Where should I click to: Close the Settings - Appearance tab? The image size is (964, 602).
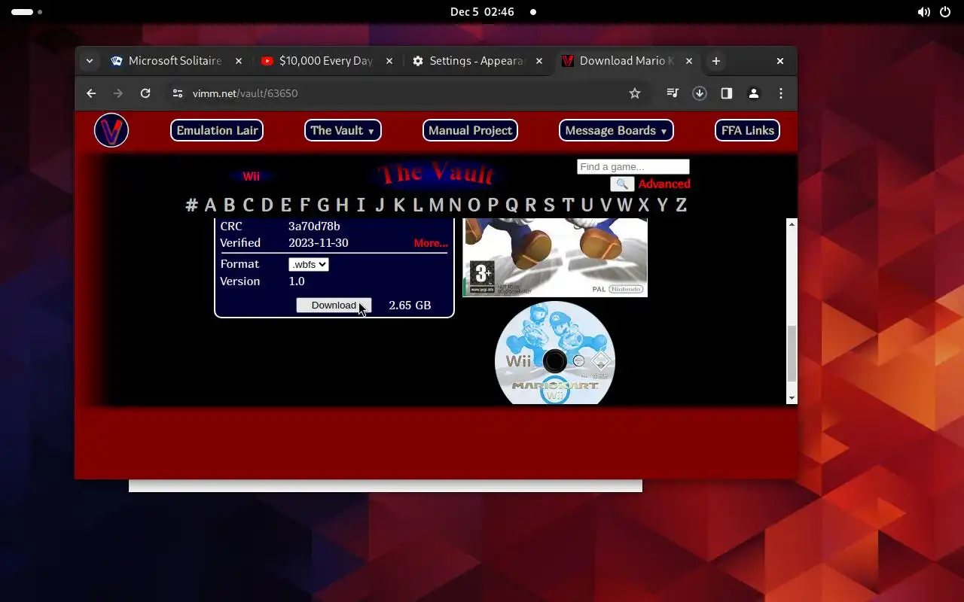point(539,61)
